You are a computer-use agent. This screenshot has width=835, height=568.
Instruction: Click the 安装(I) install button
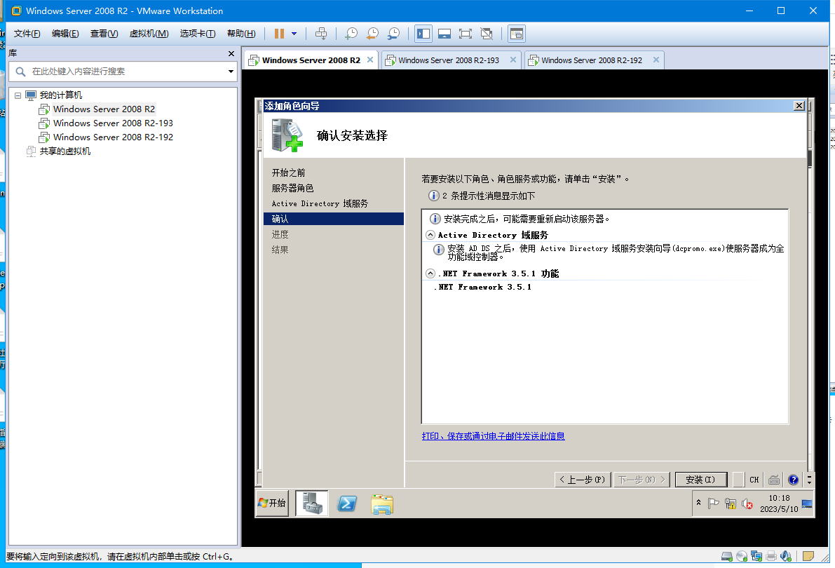click(701, 480)
